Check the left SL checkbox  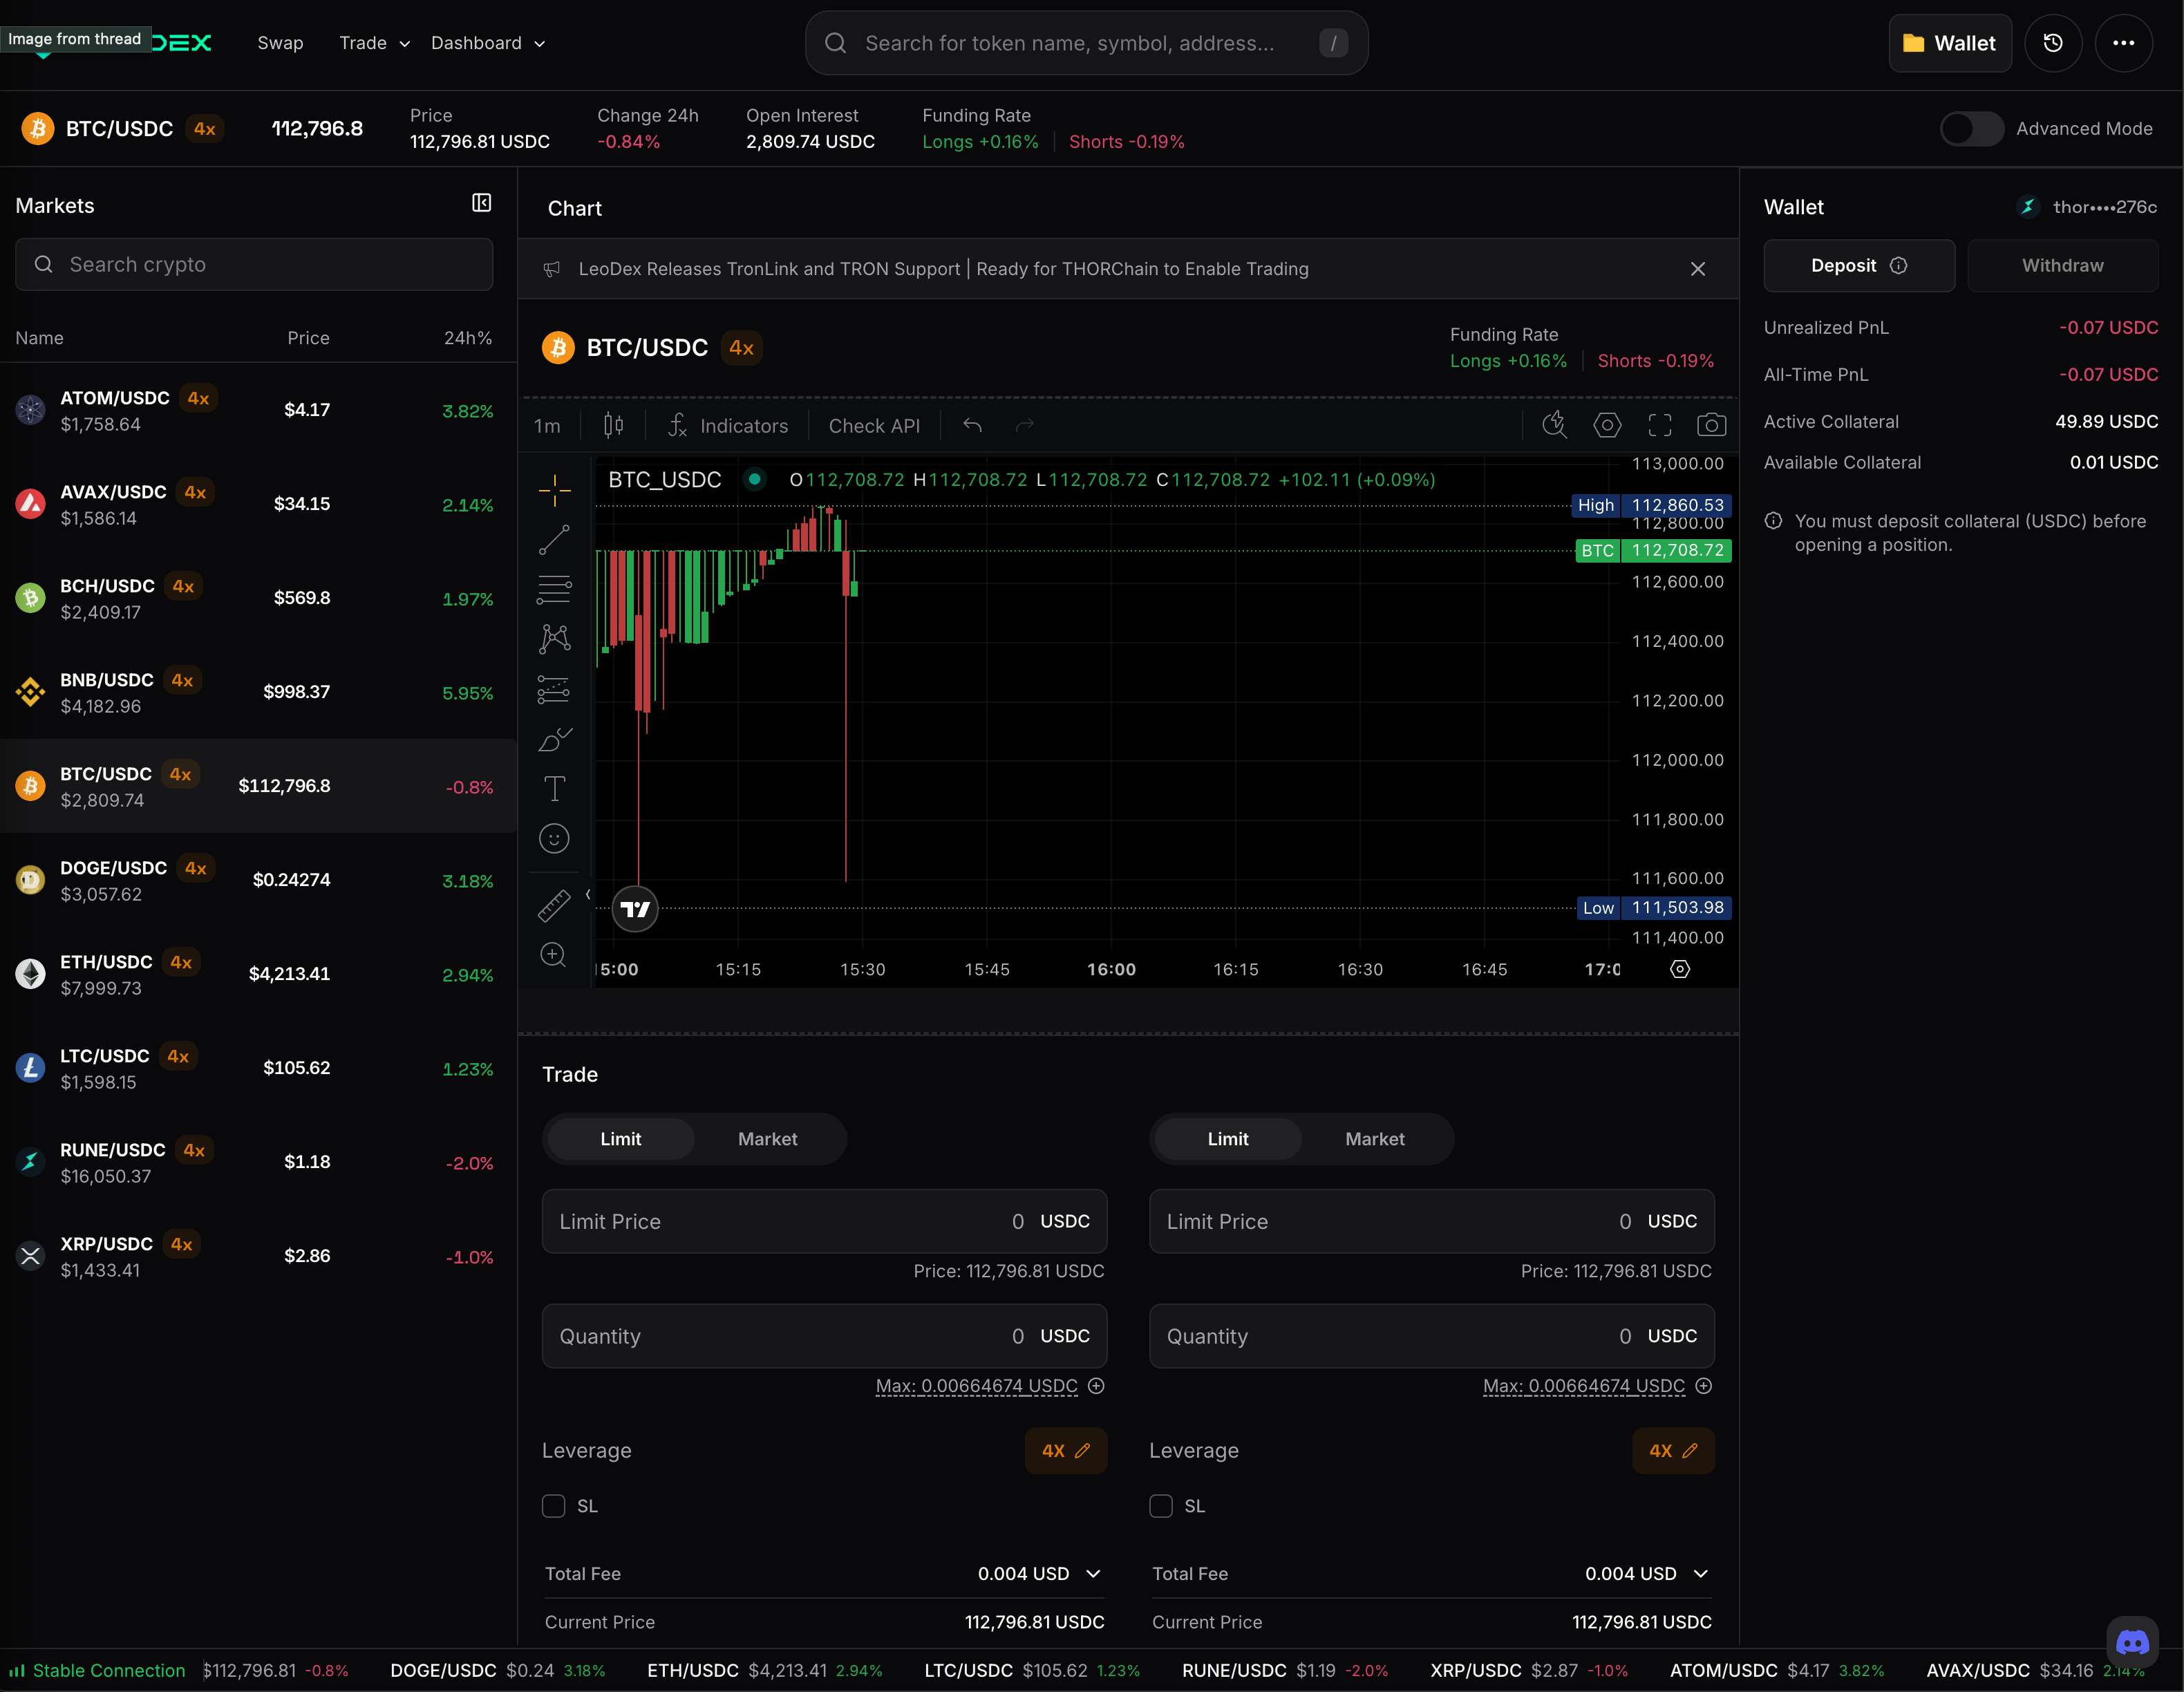553,1506
